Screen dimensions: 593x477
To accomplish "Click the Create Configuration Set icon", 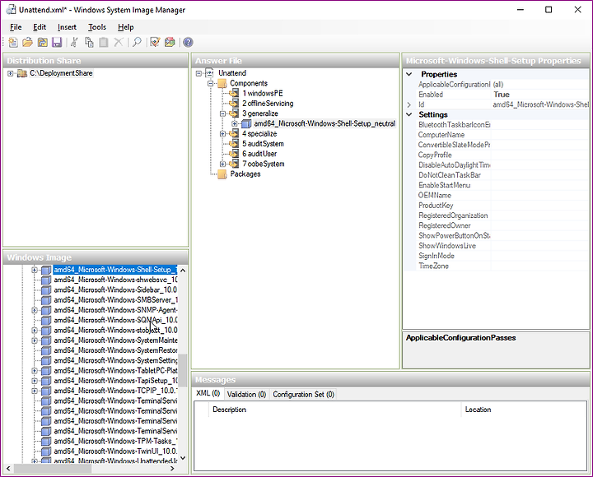I will [170, 42].
